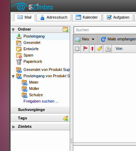The width and height of the screenshot is (136, 151).
Task: Sort by the red flag column
Action: [86, 48]
